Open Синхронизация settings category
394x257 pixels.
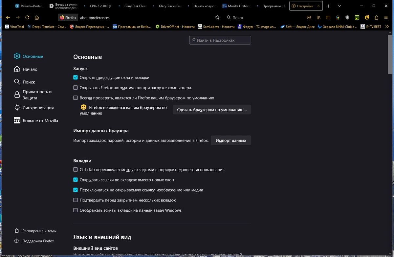[x=34, y=108]
